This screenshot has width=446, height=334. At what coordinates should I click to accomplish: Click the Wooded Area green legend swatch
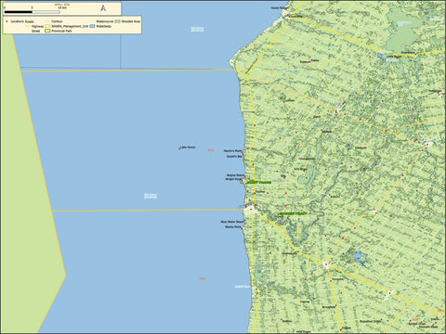point(118,21)
